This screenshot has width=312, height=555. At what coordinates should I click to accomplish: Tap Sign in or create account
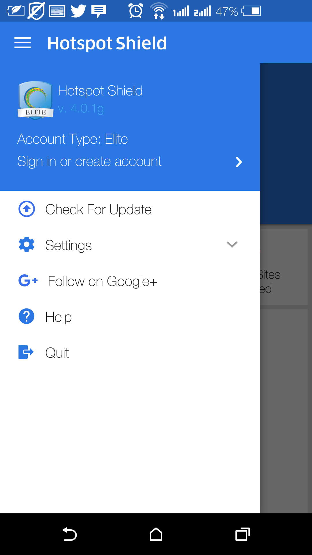89,161
